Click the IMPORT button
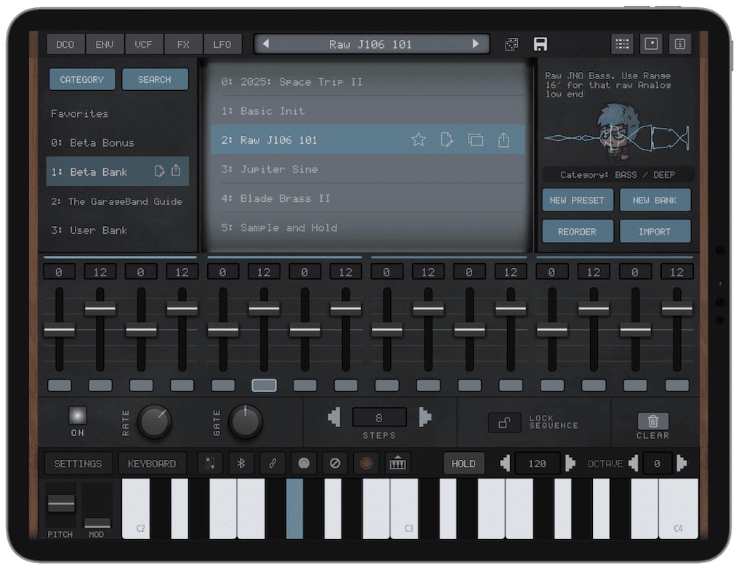Viewport: 744px width, 574px height. pos(655,232)
